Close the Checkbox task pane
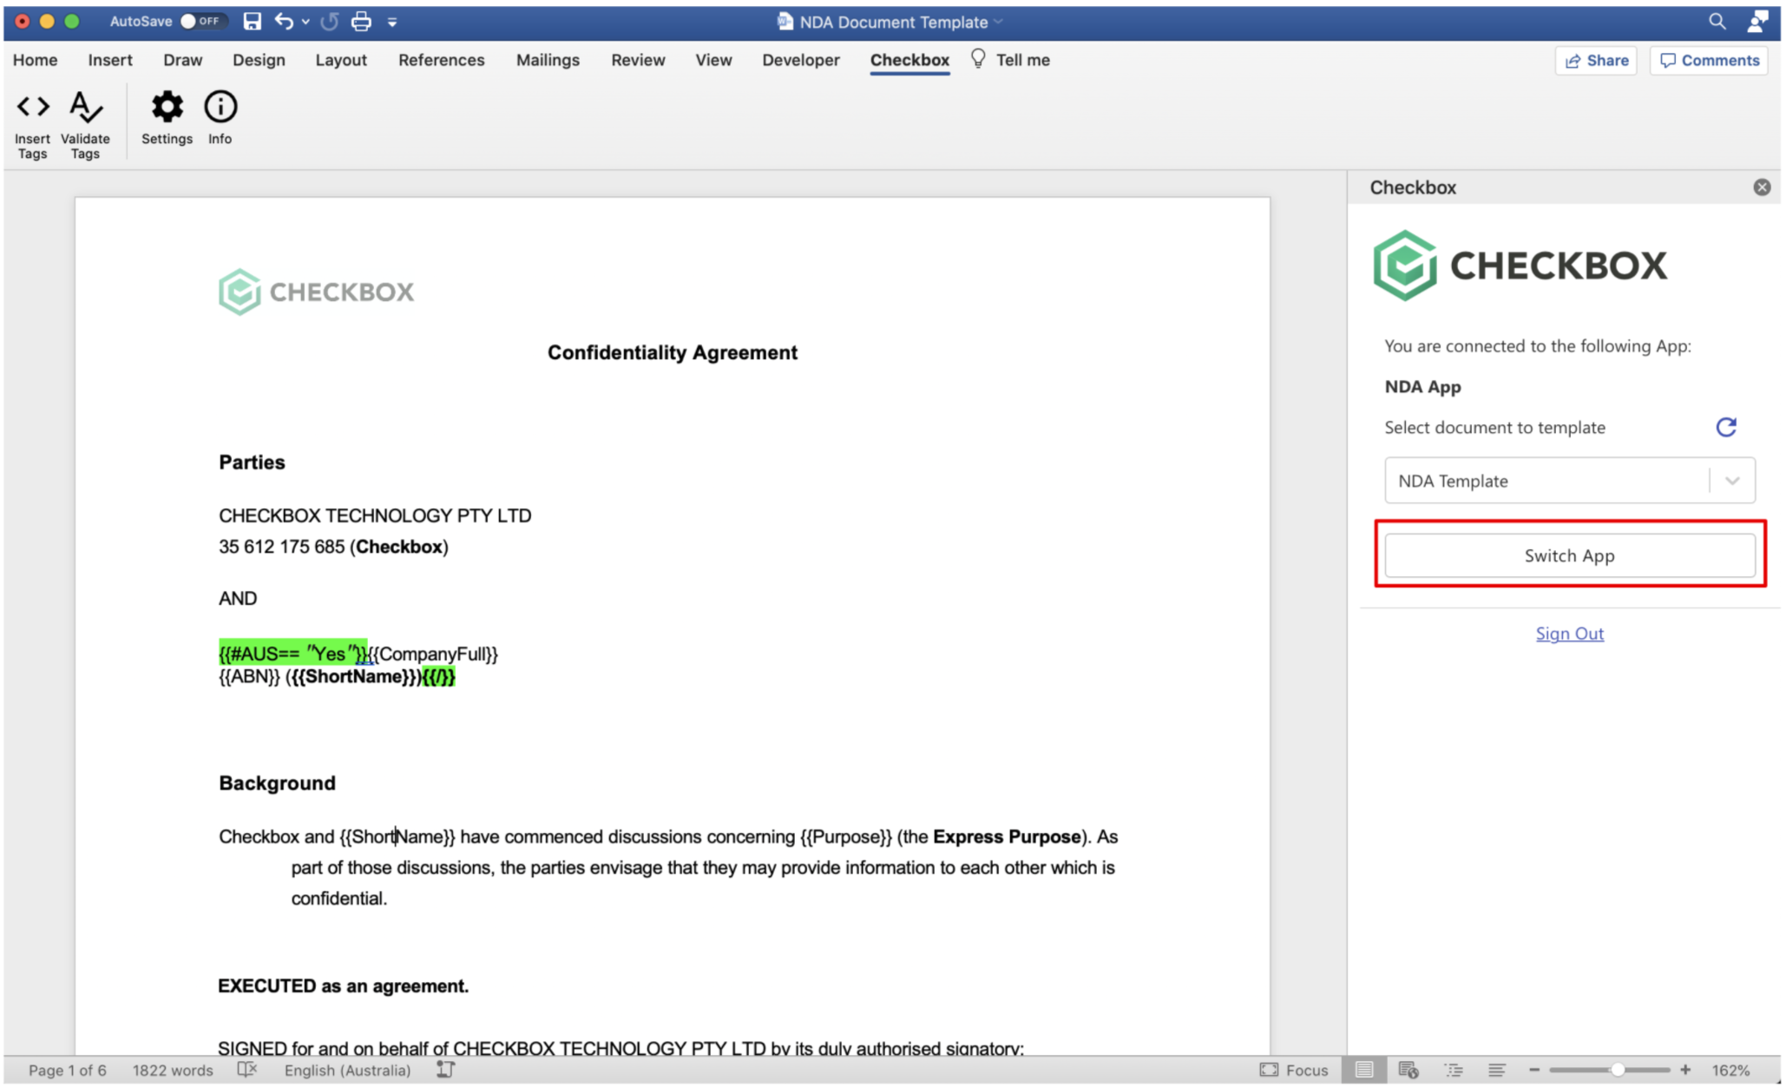Viewport: 1786px width, 1088px height. 1762,187
